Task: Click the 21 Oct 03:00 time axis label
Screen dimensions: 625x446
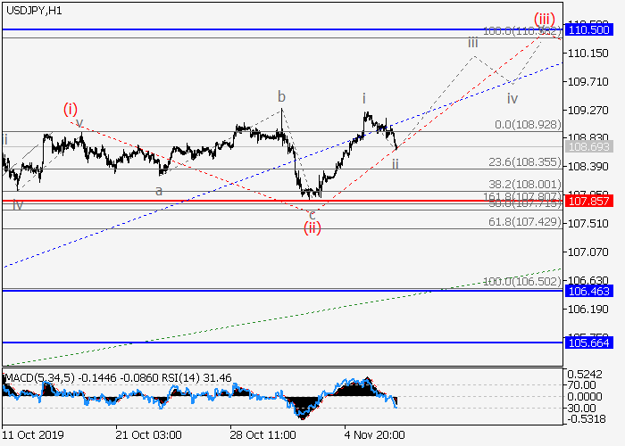Action: coord(148,434)
